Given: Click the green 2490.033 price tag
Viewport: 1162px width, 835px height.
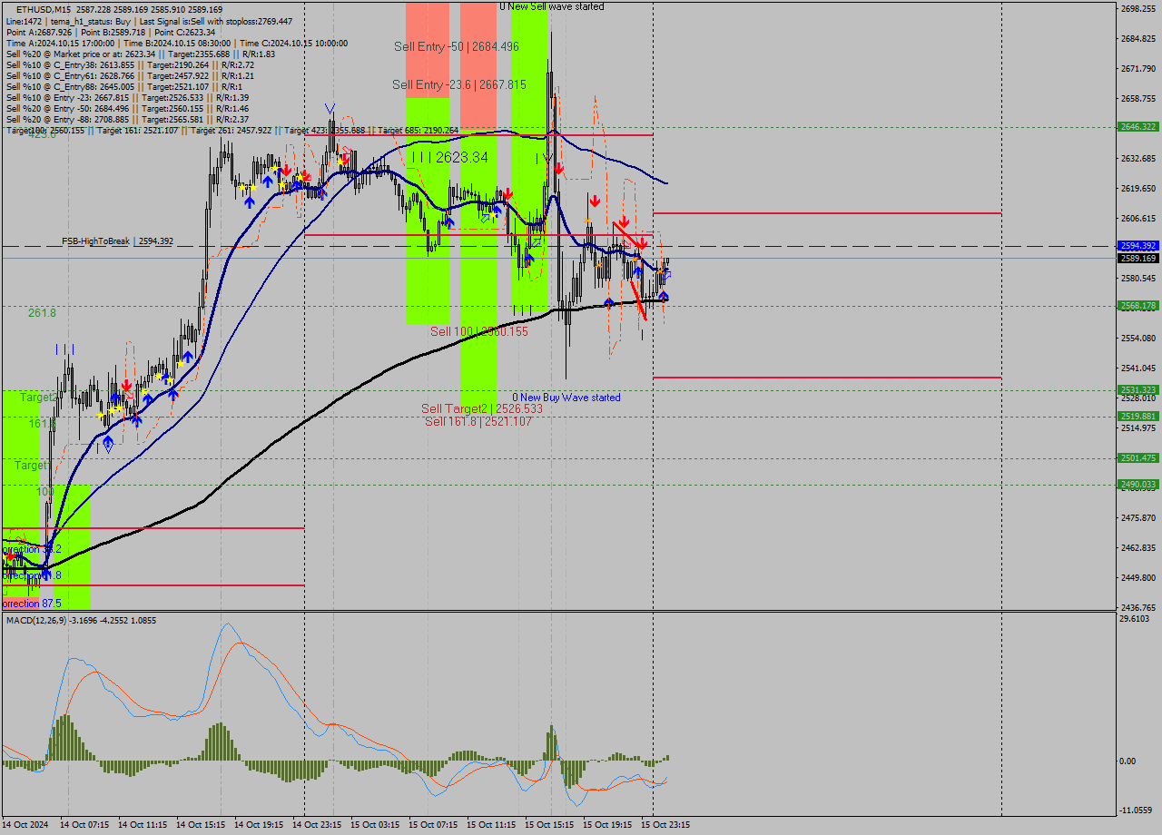Looking at the screenshot, I should (1138, 485).
